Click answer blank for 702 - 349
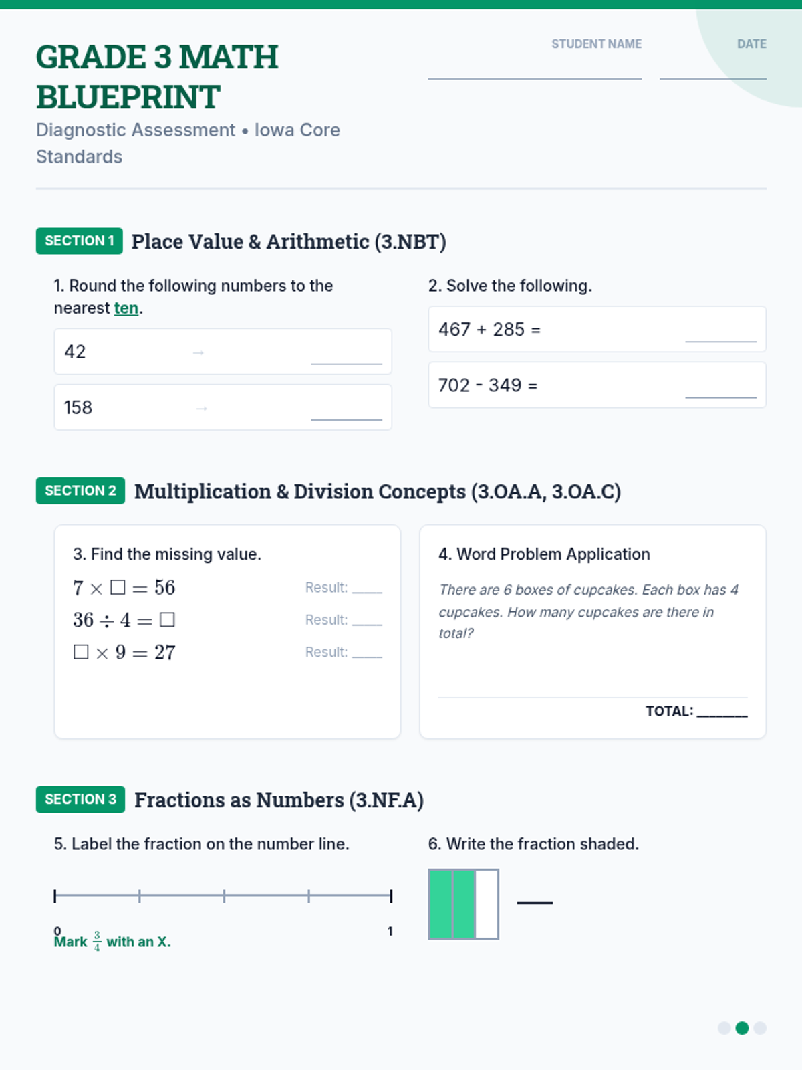The width and height of the screenshot is (802, 1070). point(720,390)
